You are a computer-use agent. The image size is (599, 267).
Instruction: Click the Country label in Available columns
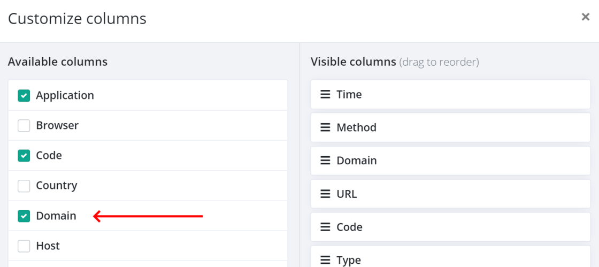pos(57,186)
